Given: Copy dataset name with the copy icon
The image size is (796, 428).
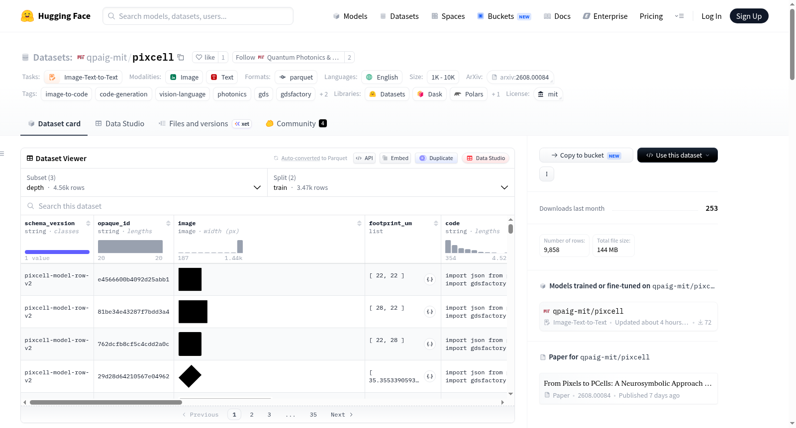Looking at the screenshot, I should tap(181, 57).
